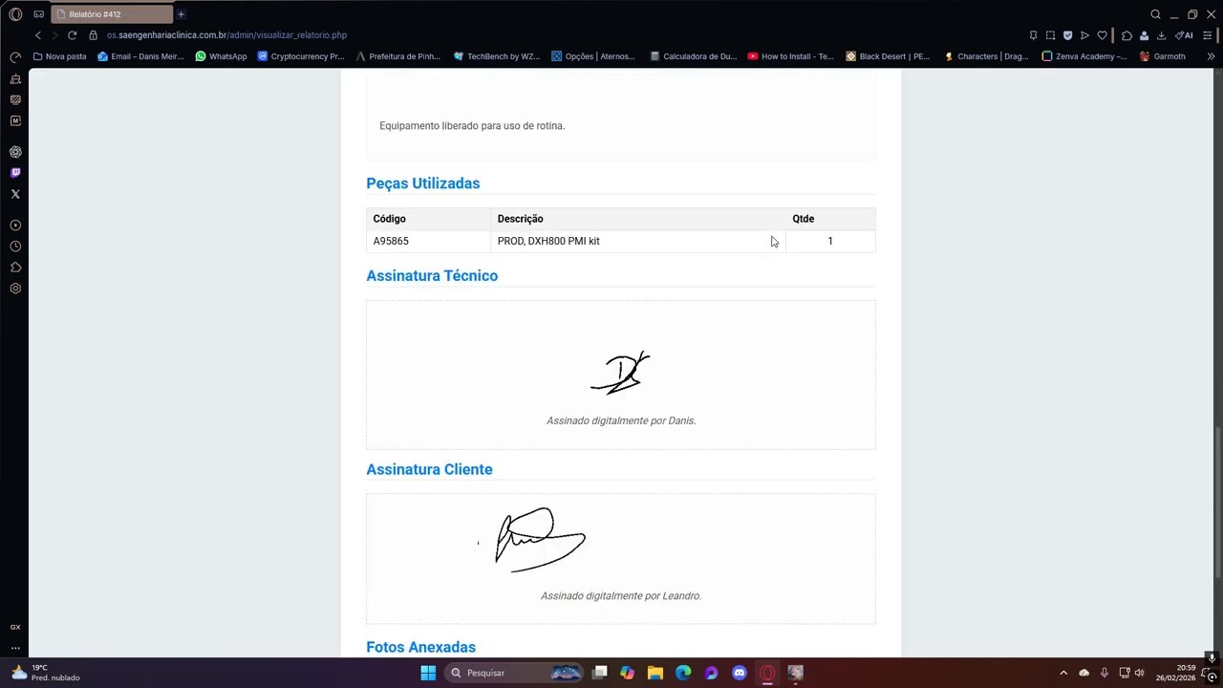Open the taskbar volume speaker control
The height and width of the screenshot is (688, 1223).
point(1139,673)
